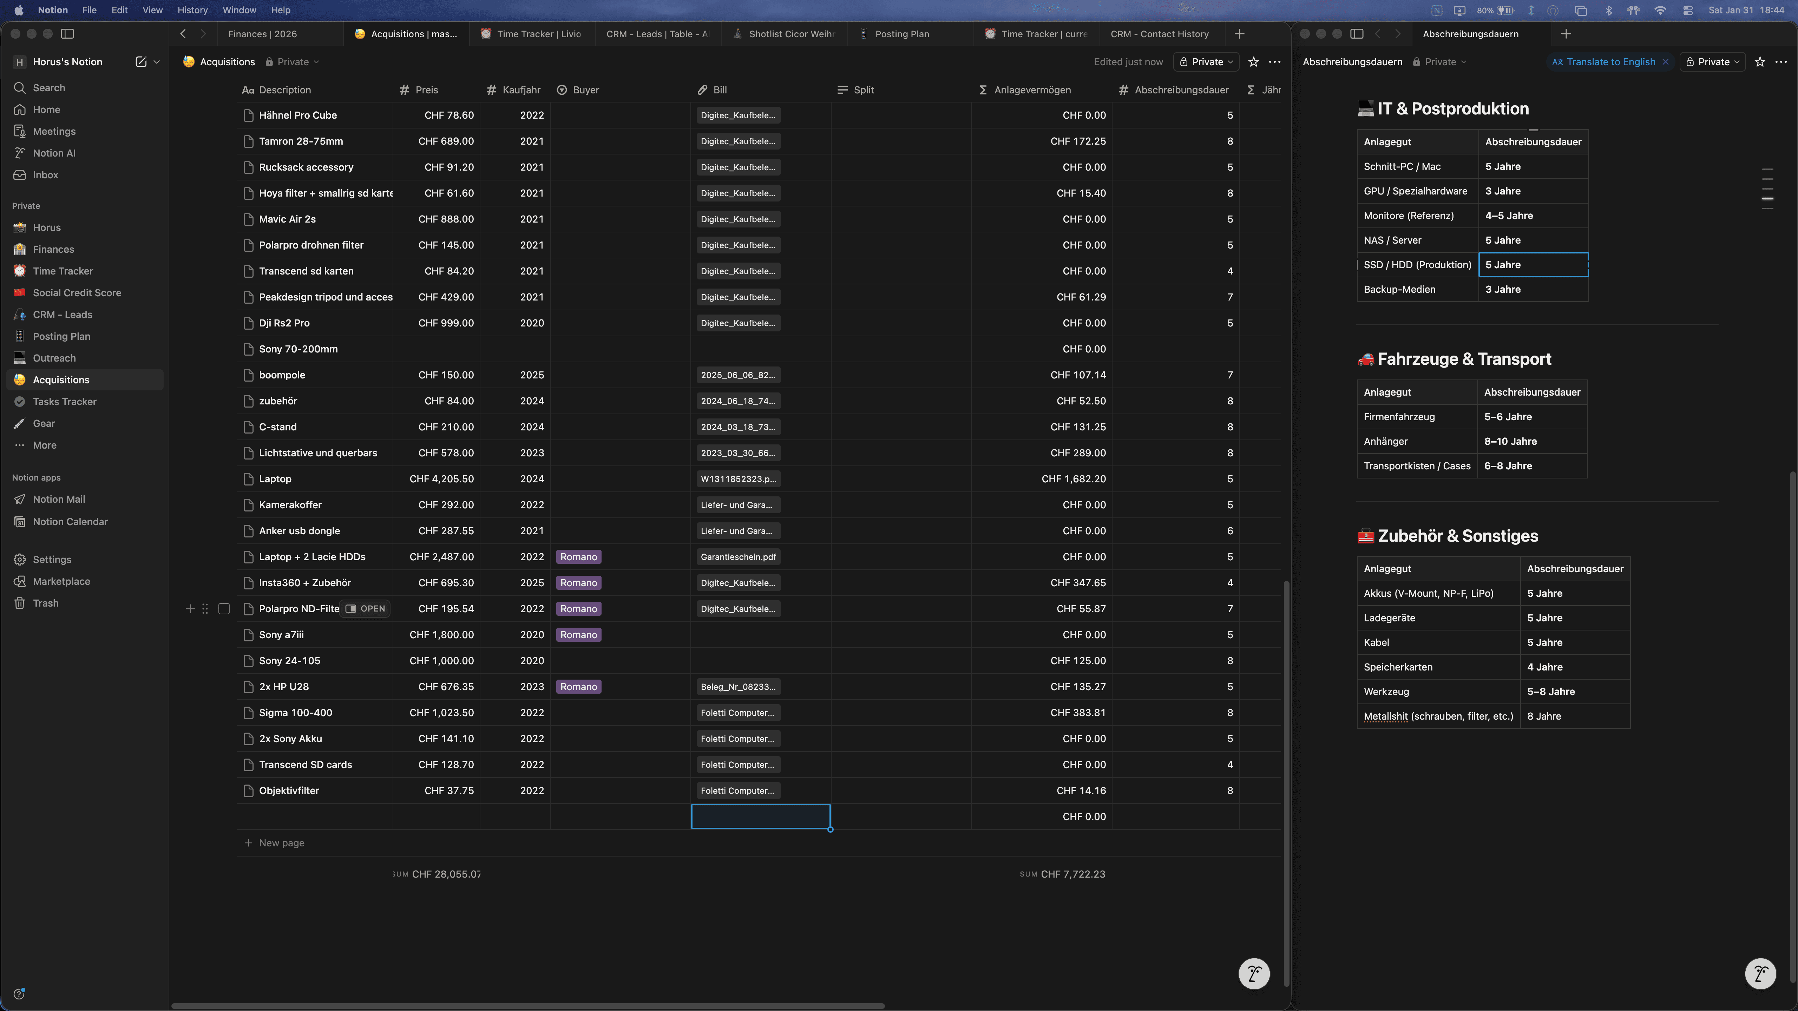This screenshot has width=1798, height=1011.
Task: Tick the checkbox on Polarpro ND-Filter row
Action: [224, 609]
